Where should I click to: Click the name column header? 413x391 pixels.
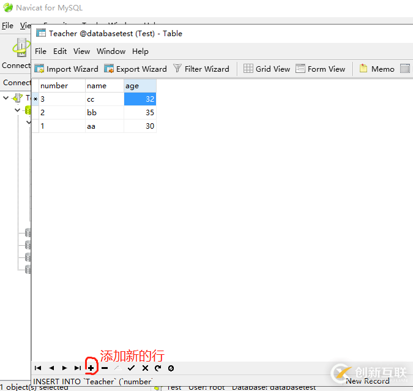click(105, 86)
